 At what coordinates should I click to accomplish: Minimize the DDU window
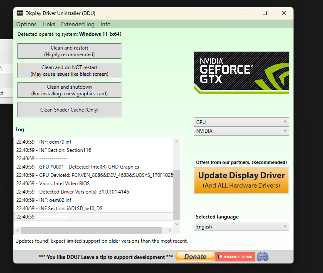pyautogui.click(x=246, y=13)
